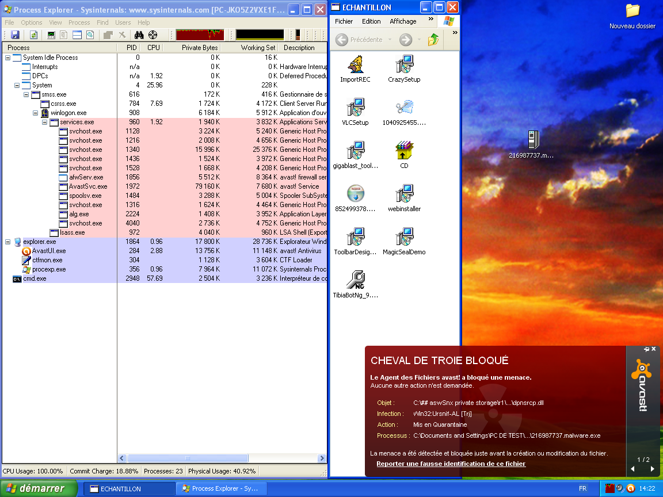Image resolution: width=663 pixels, height=497 pixels.
Task: Select the gigablast_tool installer icon
Action: (x=355, y=155)
